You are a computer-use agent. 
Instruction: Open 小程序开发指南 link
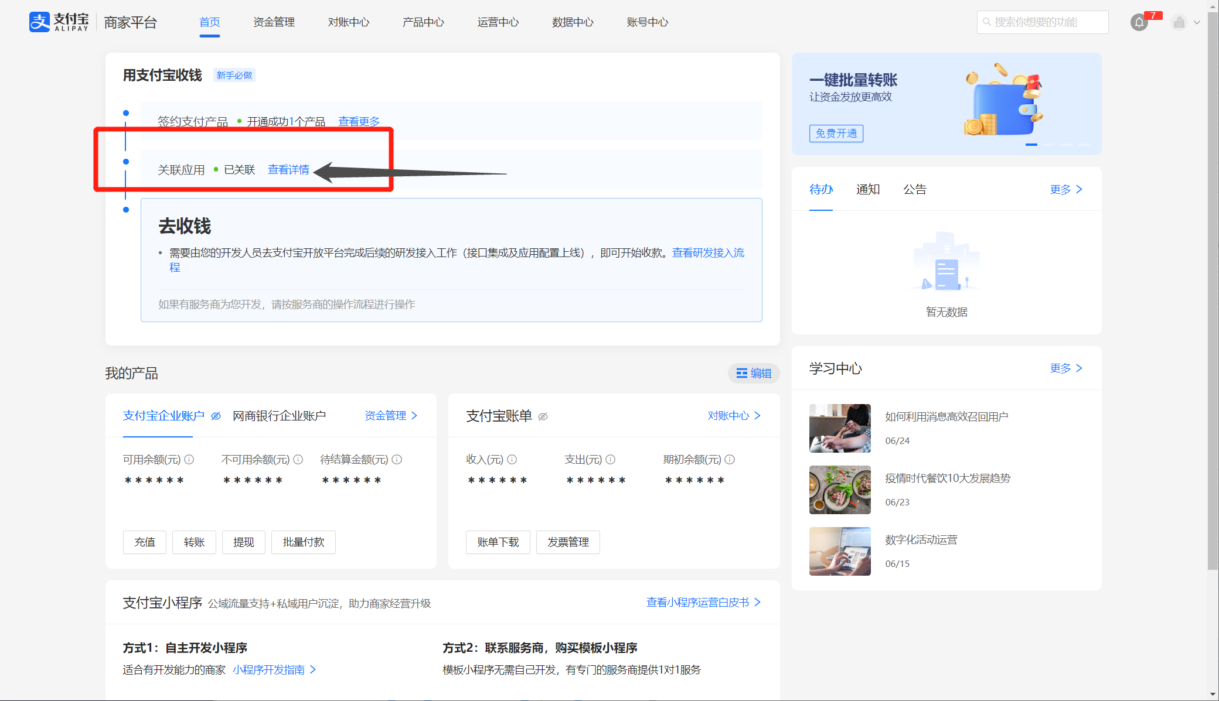click(274, 670)
